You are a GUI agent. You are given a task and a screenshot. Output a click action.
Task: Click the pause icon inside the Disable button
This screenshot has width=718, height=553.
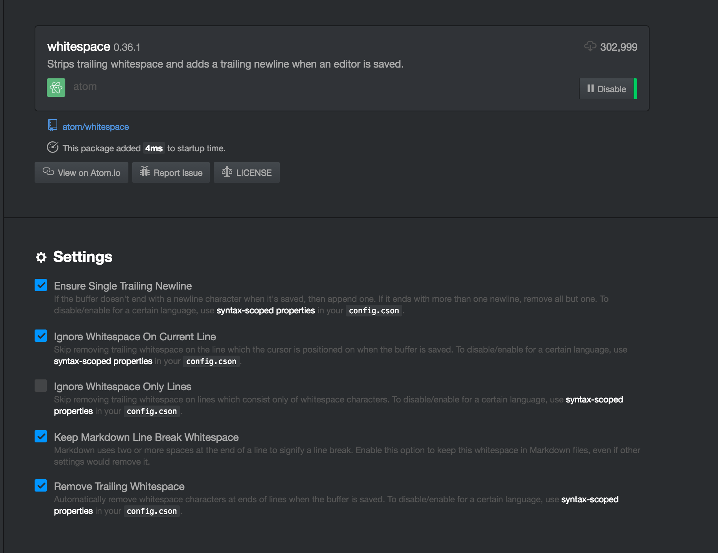pos(590,89)
